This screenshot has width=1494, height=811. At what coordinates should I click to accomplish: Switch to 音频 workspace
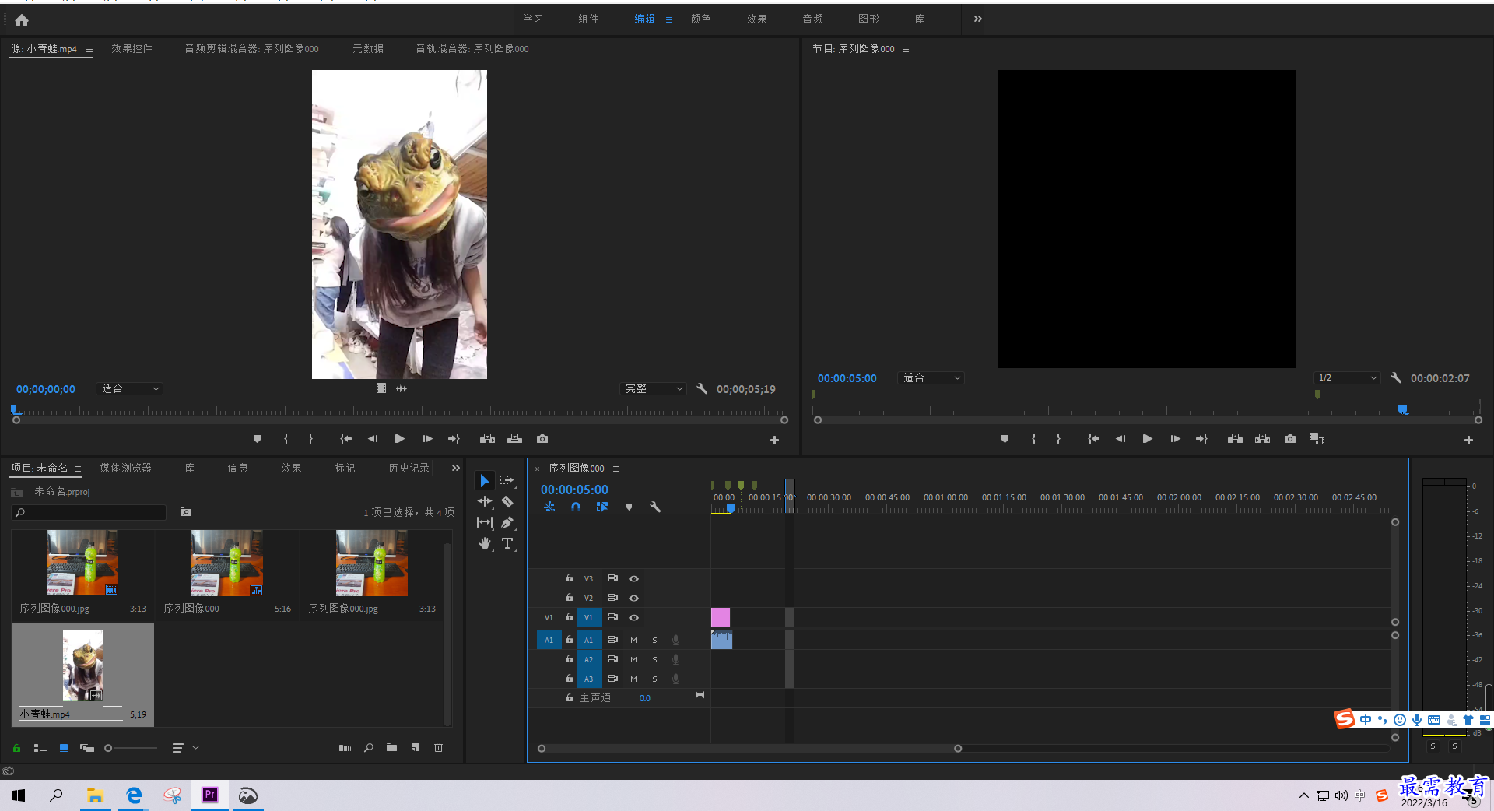813,19
